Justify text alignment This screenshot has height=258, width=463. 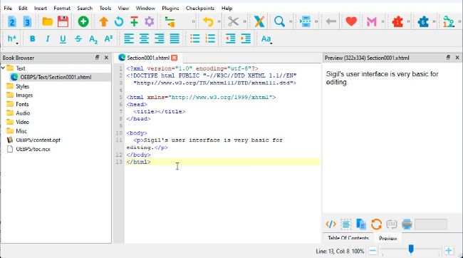tap(175, 38)
